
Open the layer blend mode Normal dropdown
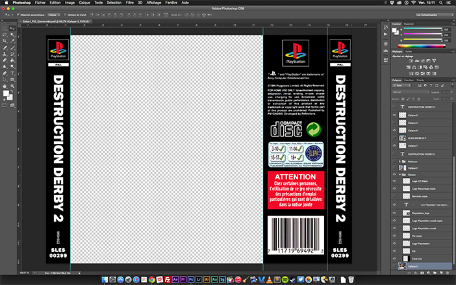[x=411, y=92]
